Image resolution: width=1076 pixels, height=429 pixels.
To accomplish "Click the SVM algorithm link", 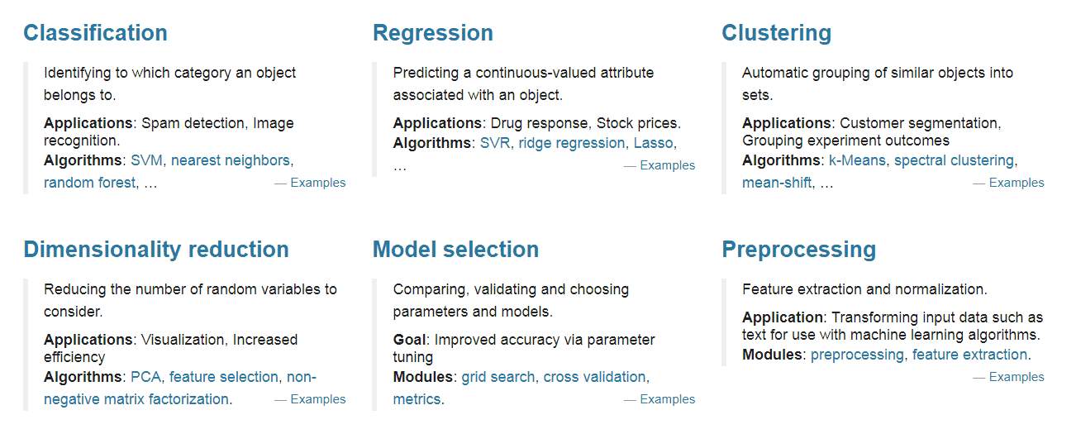I will tap(147, 160).
